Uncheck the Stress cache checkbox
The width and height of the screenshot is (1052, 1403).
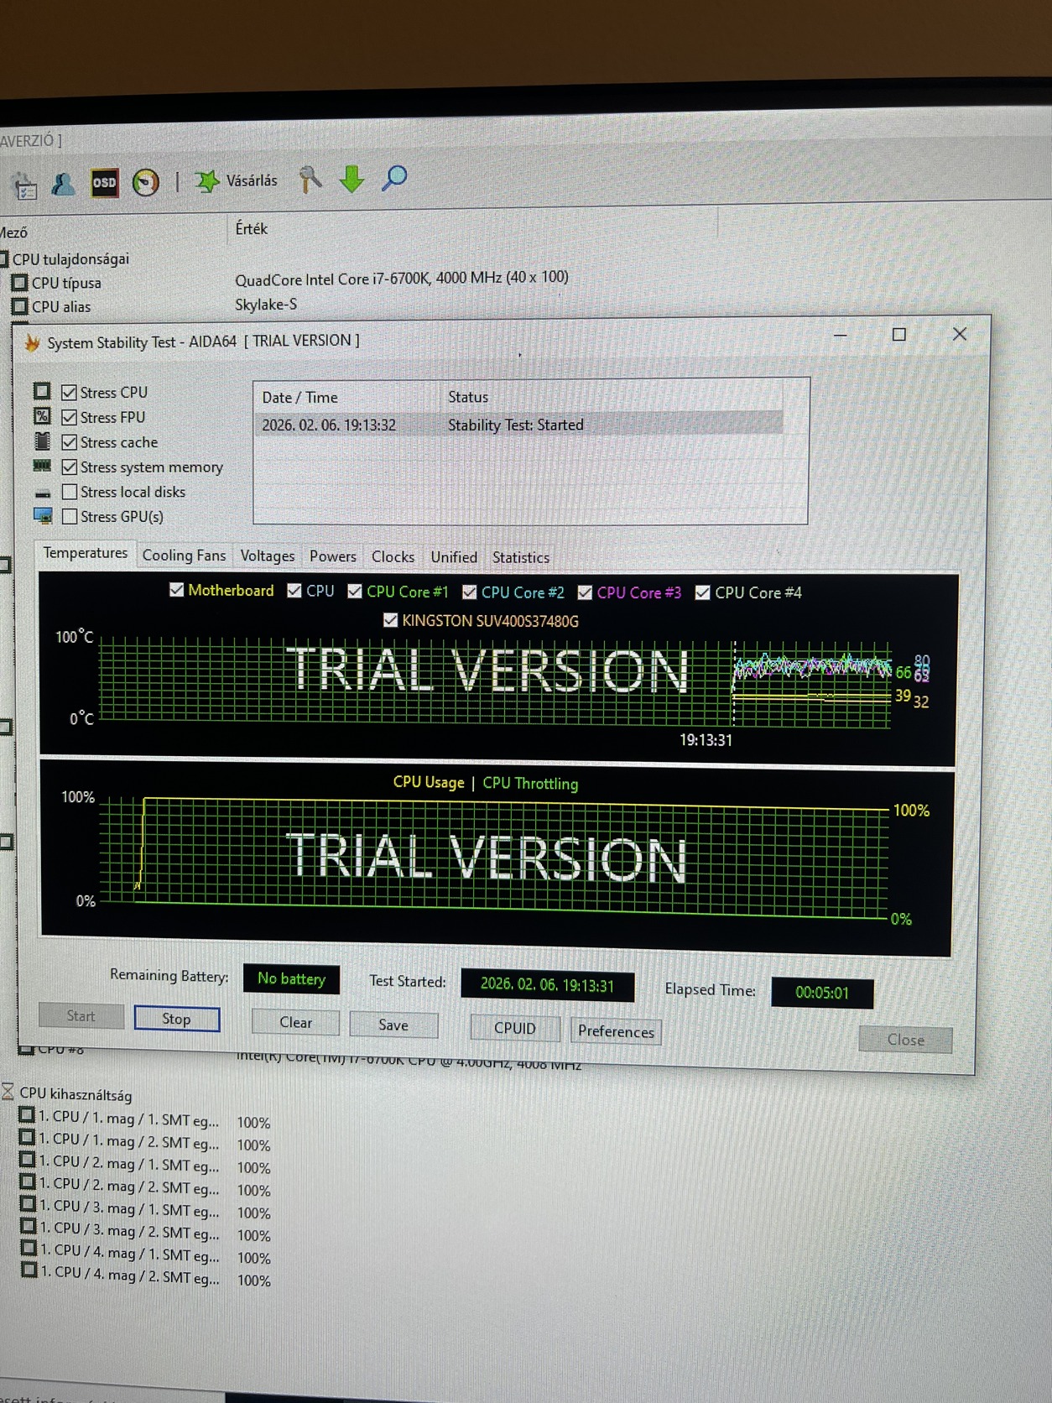pyautogui.click(x=69, y=442)
